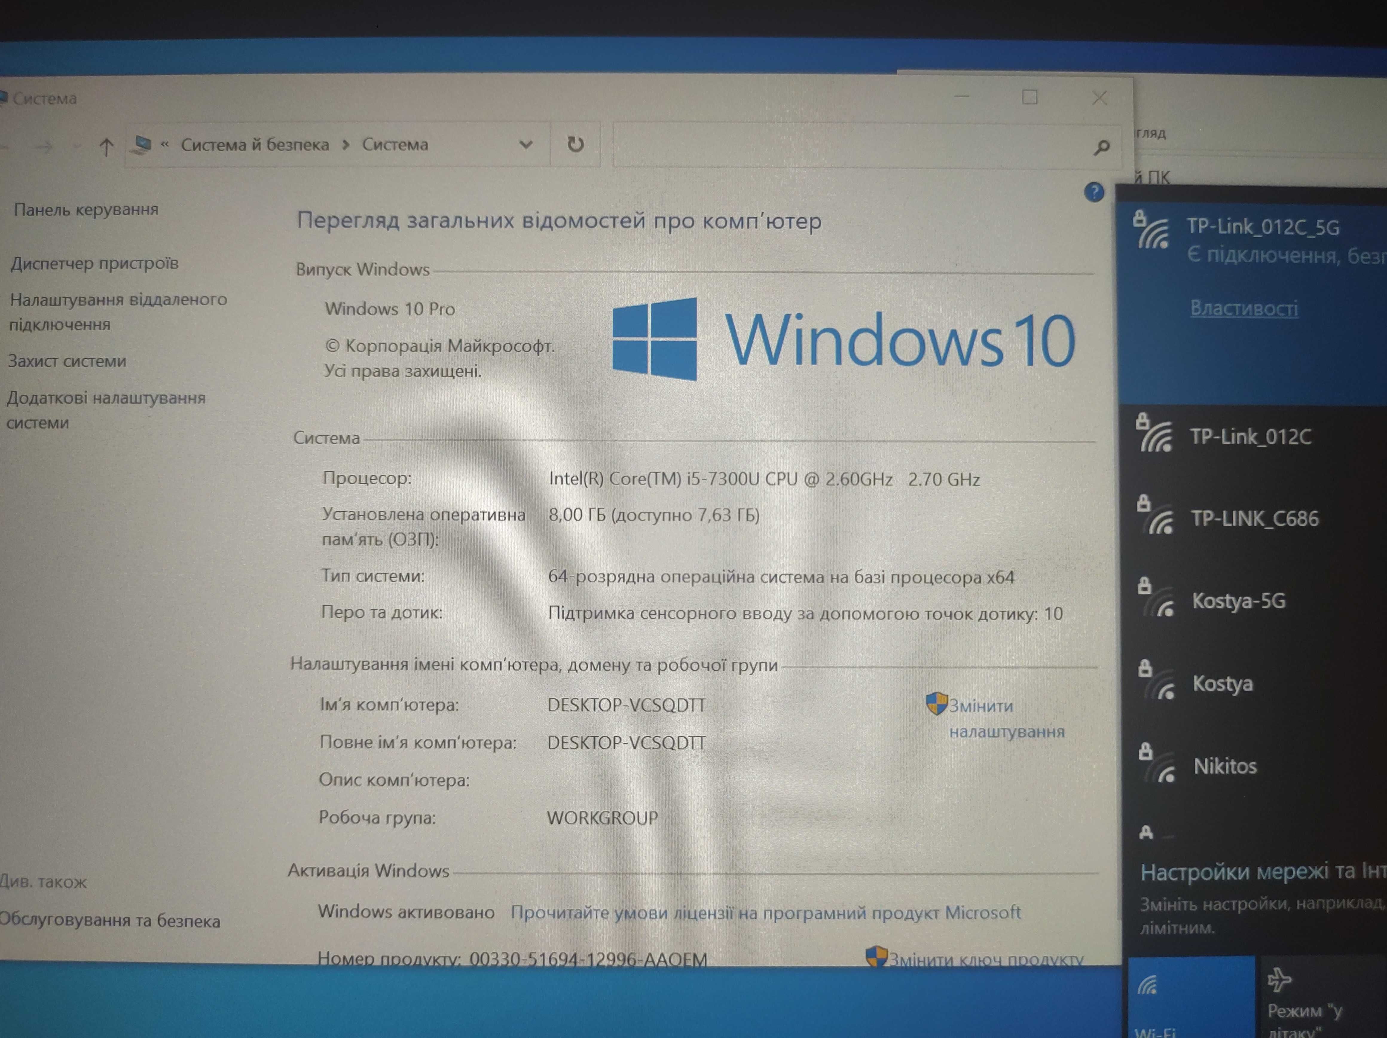Click the up arrow navigation button

pyautogui.click(x=106, y=147)
